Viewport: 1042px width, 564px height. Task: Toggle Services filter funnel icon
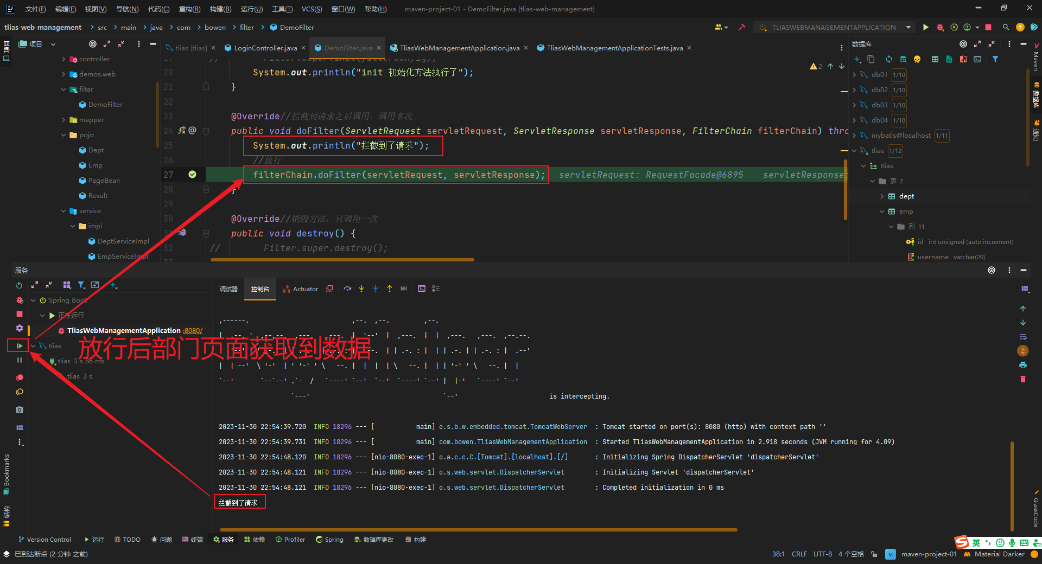[x=81, y=285]
